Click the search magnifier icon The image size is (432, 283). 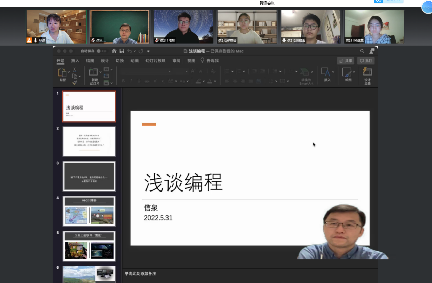click(362, 51)
